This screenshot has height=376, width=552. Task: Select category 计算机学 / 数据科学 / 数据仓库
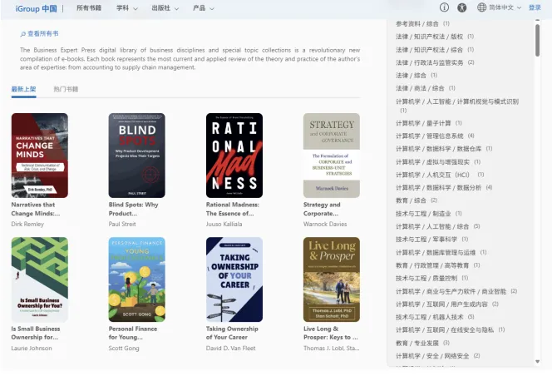[444, 149]
